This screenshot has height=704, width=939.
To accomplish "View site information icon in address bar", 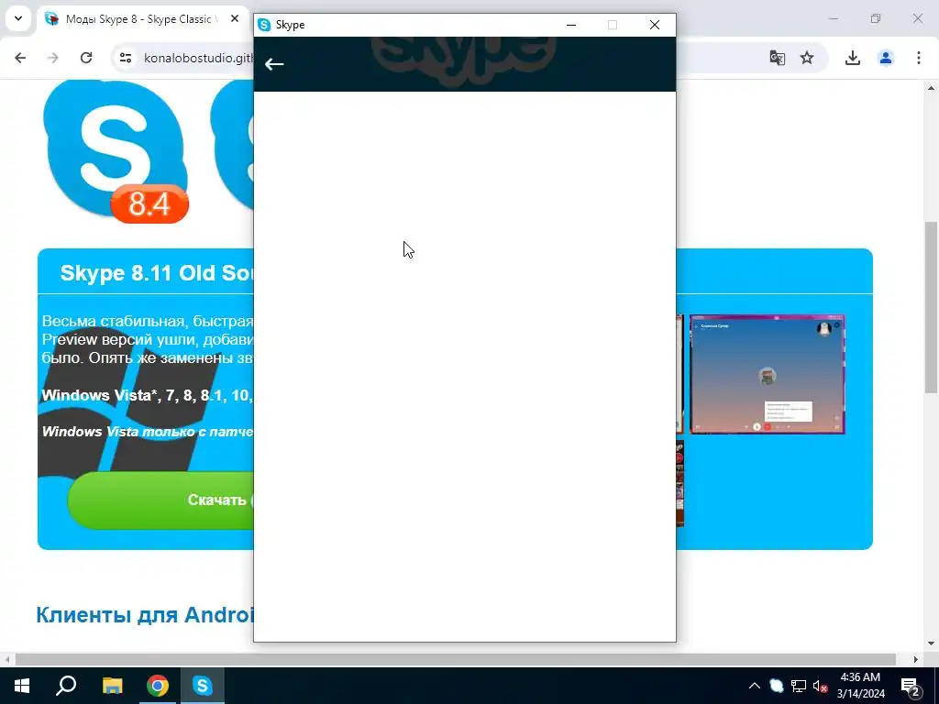I will click(x=125, y=58).
